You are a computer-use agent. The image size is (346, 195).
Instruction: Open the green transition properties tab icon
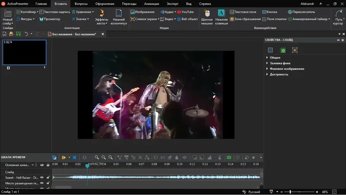click(x=282, y=50)
